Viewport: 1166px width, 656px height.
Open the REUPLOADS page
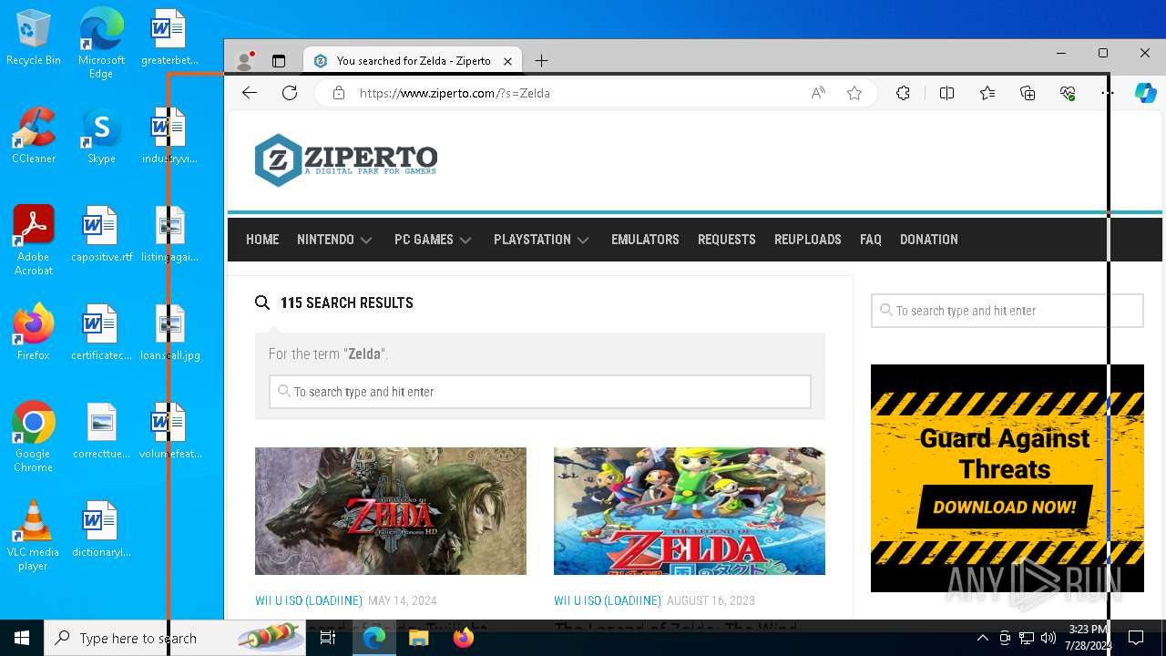point(808,240)
